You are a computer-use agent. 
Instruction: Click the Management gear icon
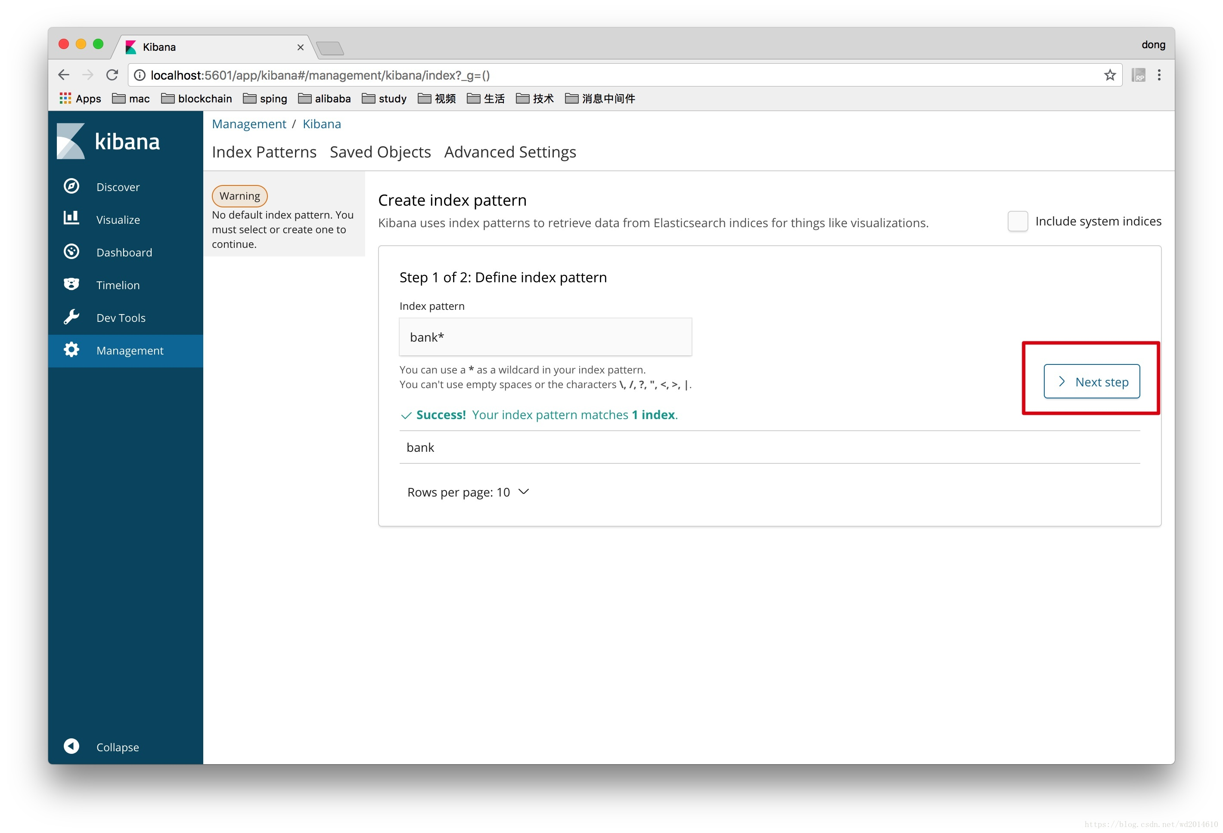71,350
